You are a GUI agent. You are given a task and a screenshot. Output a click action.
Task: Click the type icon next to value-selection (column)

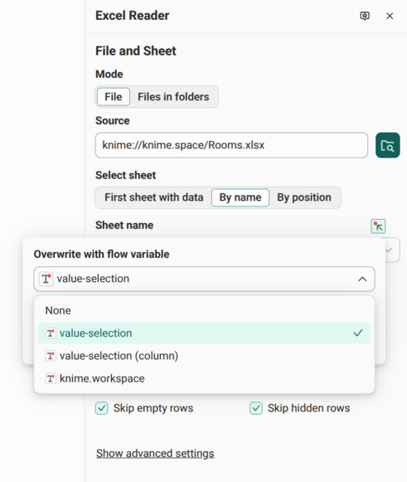click(x=51, y=356)
